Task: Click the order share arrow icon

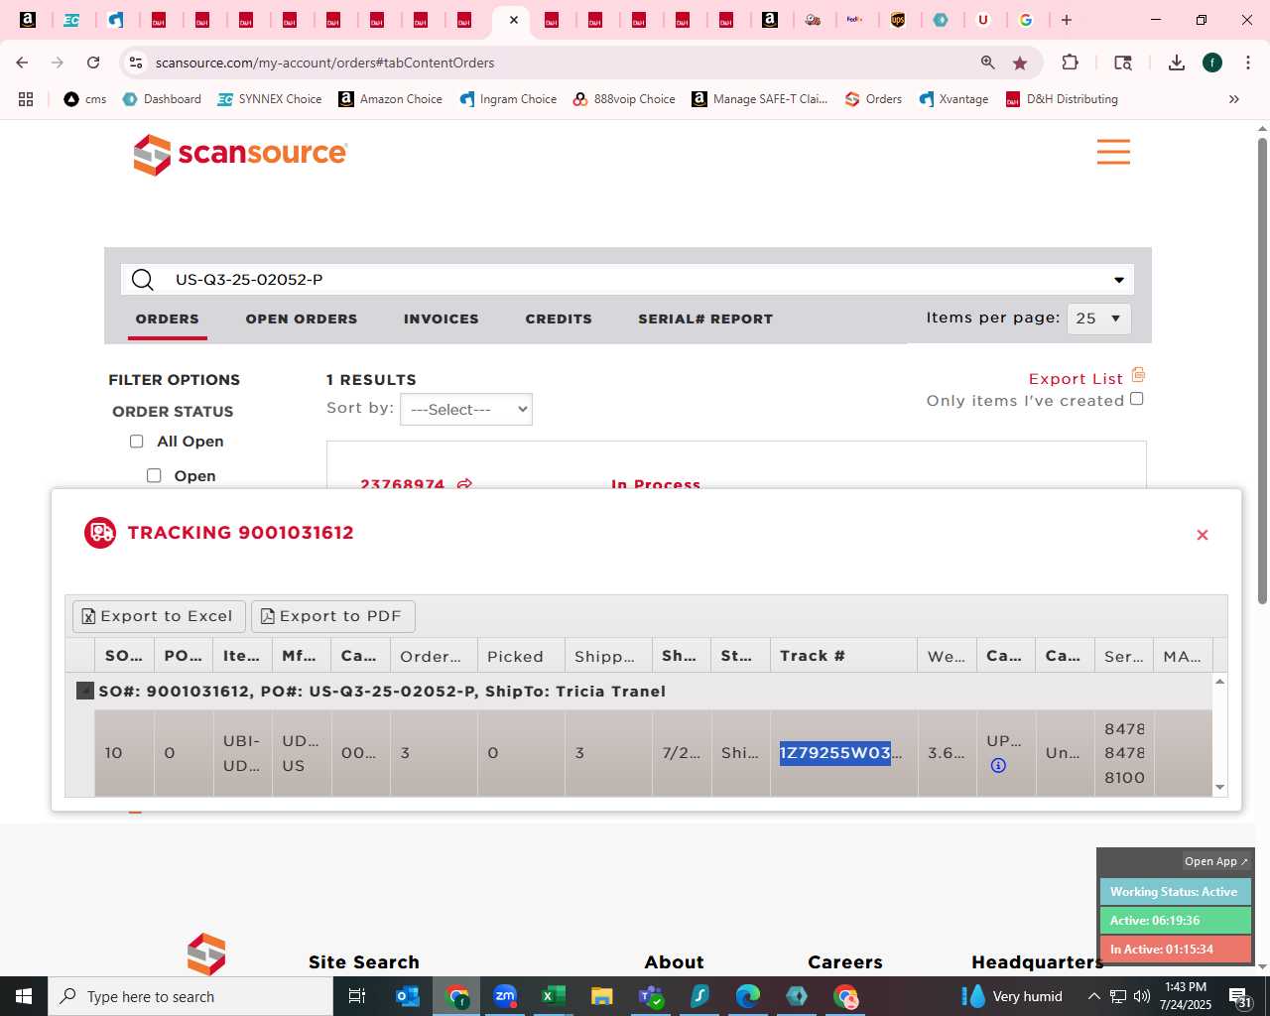Action: click(x=464, y=484)
